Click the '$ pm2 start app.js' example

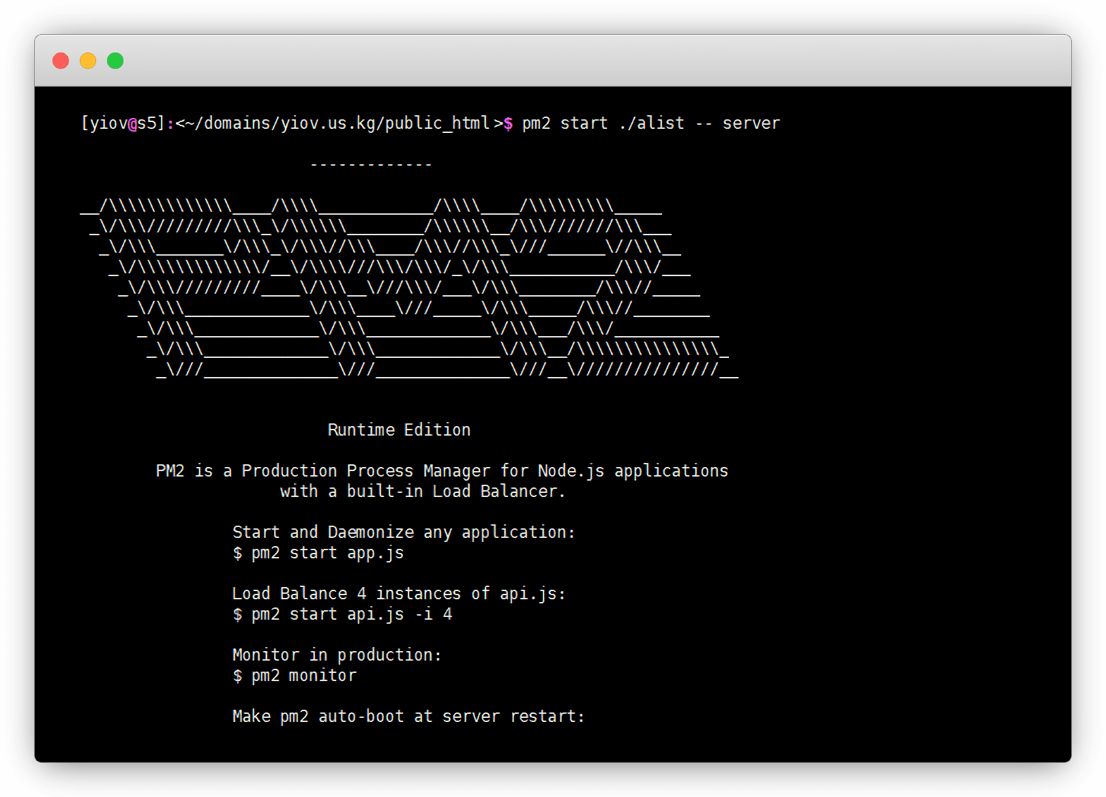click(x=318, y=553)
